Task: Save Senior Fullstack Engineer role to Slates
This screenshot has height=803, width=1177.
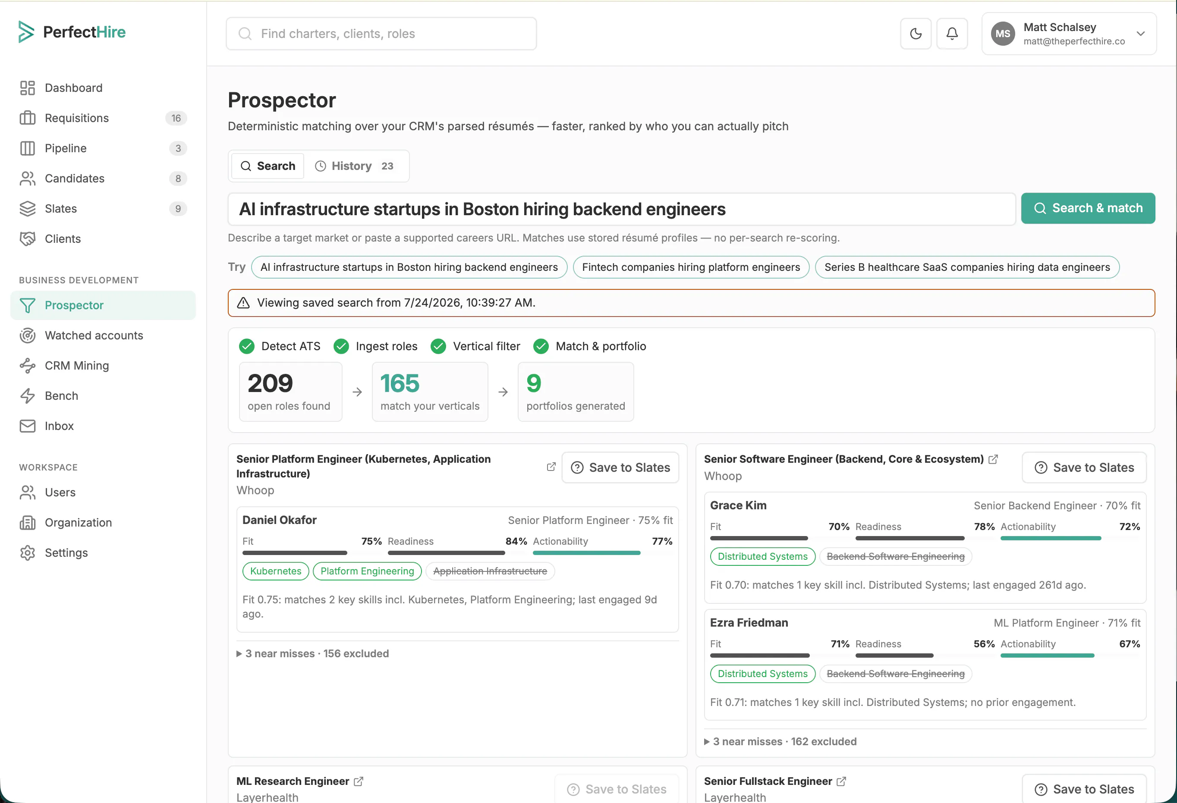Action: (x=1084, y=789)
